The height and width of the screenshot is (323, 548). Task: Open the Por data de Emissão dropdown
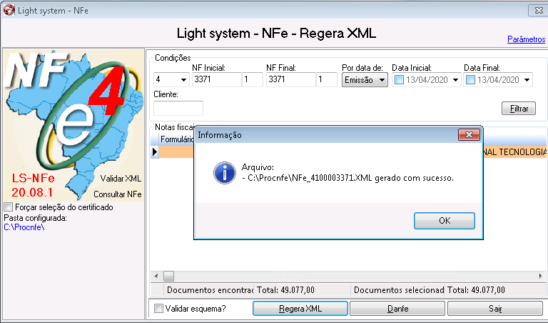tap(365, 80)
